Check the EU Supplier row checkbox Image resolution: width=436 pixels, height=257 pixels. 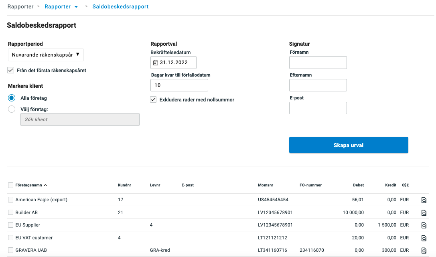10,225
